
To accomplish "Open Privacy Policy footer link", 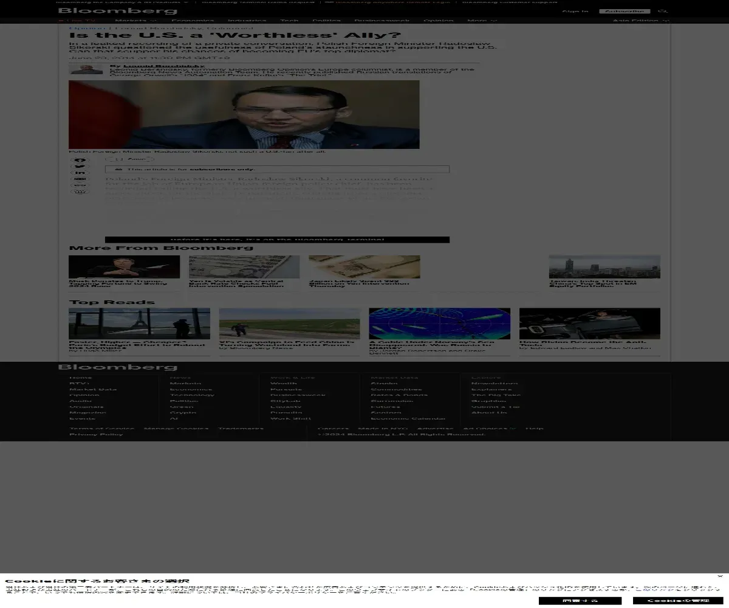I will pyautogui.click(x=96, y=435).
